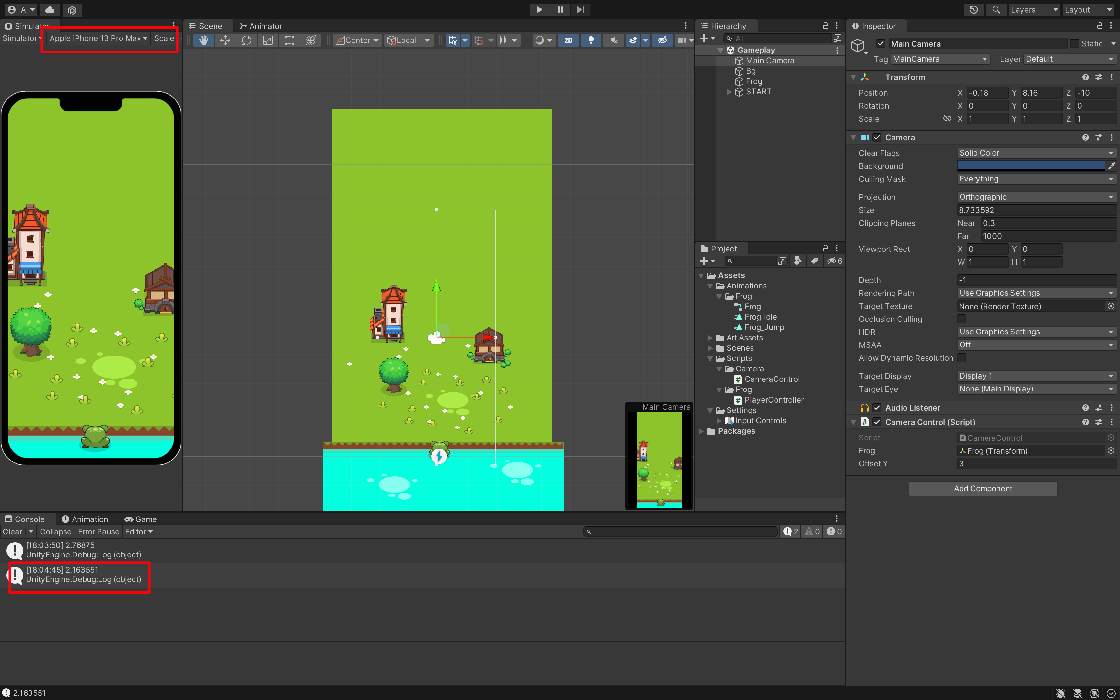The width and height of the screenshot is (1120, 700).
Task: Start play mode with the Play button
Action: (x=539, y=10)
